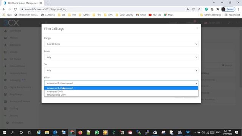Open notification center icon
Screen dimensions: 242x136
236,133
